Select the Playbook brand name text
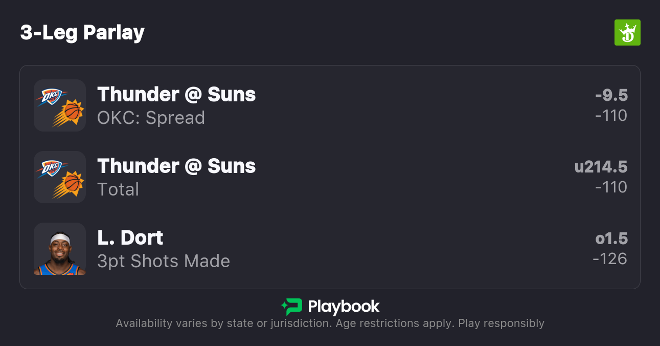 tap(344, 307)
